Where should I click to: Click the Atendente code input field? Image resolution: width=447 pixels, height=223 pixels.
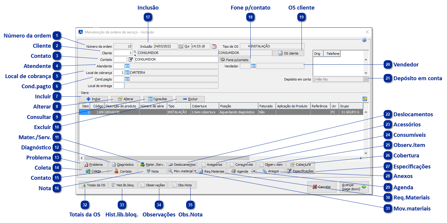(x=119, y=66)
